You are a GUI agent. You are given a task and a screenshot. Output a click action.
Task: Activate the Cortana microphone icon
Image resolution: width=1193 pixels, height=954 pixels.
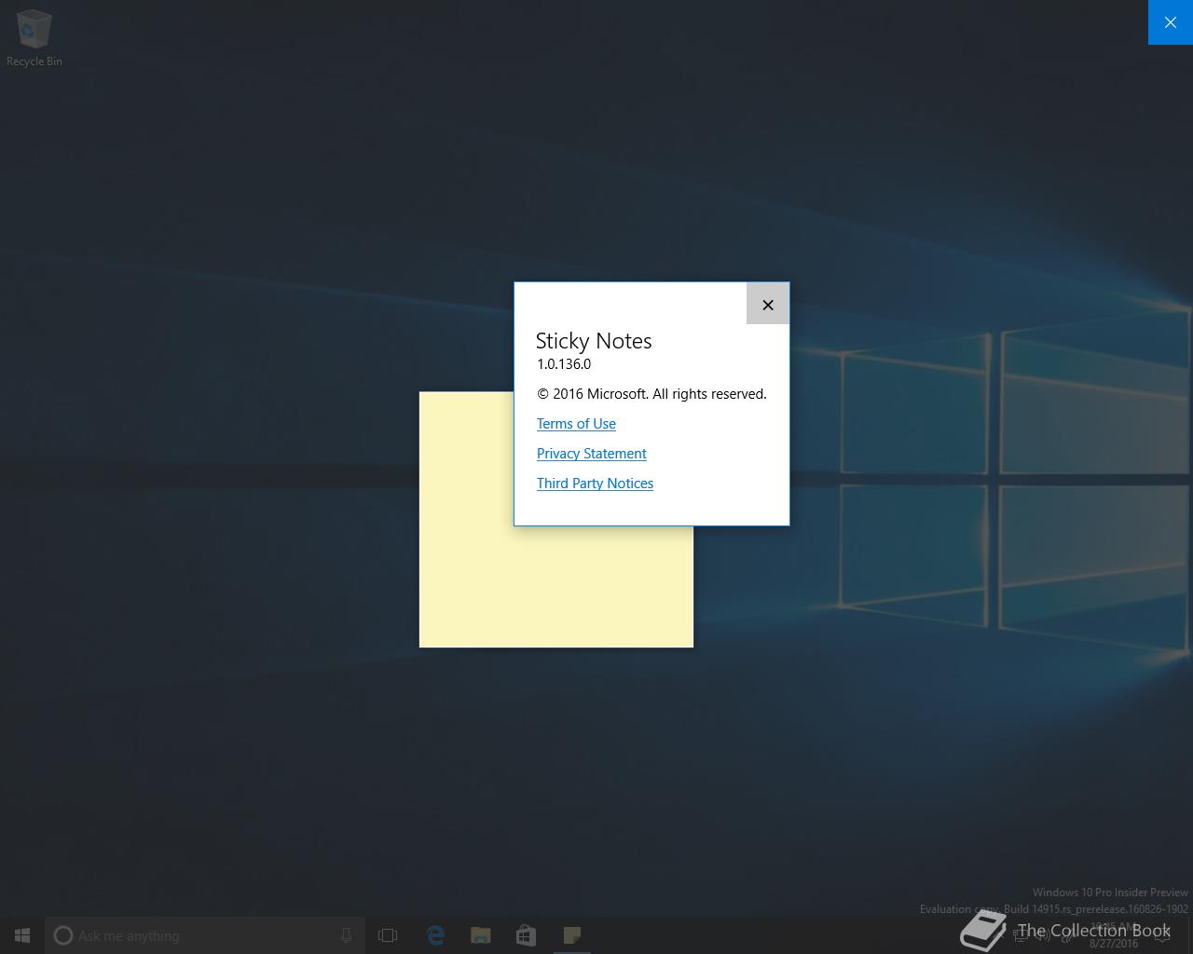pos(346,935)
